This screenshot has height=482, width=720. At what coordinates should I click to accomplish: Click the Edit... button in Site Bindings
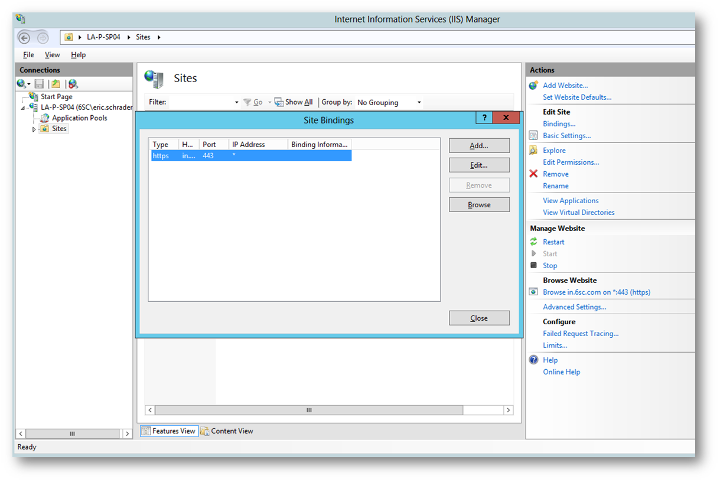pos(479,165)
